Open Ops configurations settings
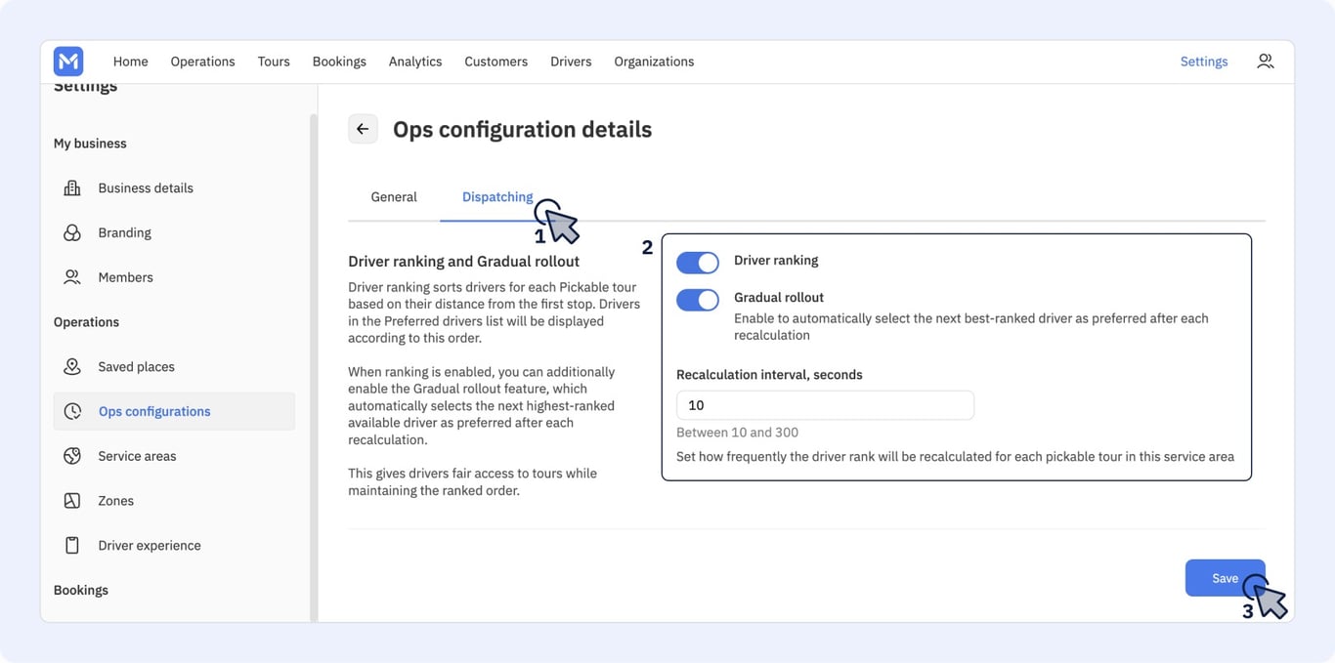This screenshot has width=1335, height=663. click(x=174, y=411)
